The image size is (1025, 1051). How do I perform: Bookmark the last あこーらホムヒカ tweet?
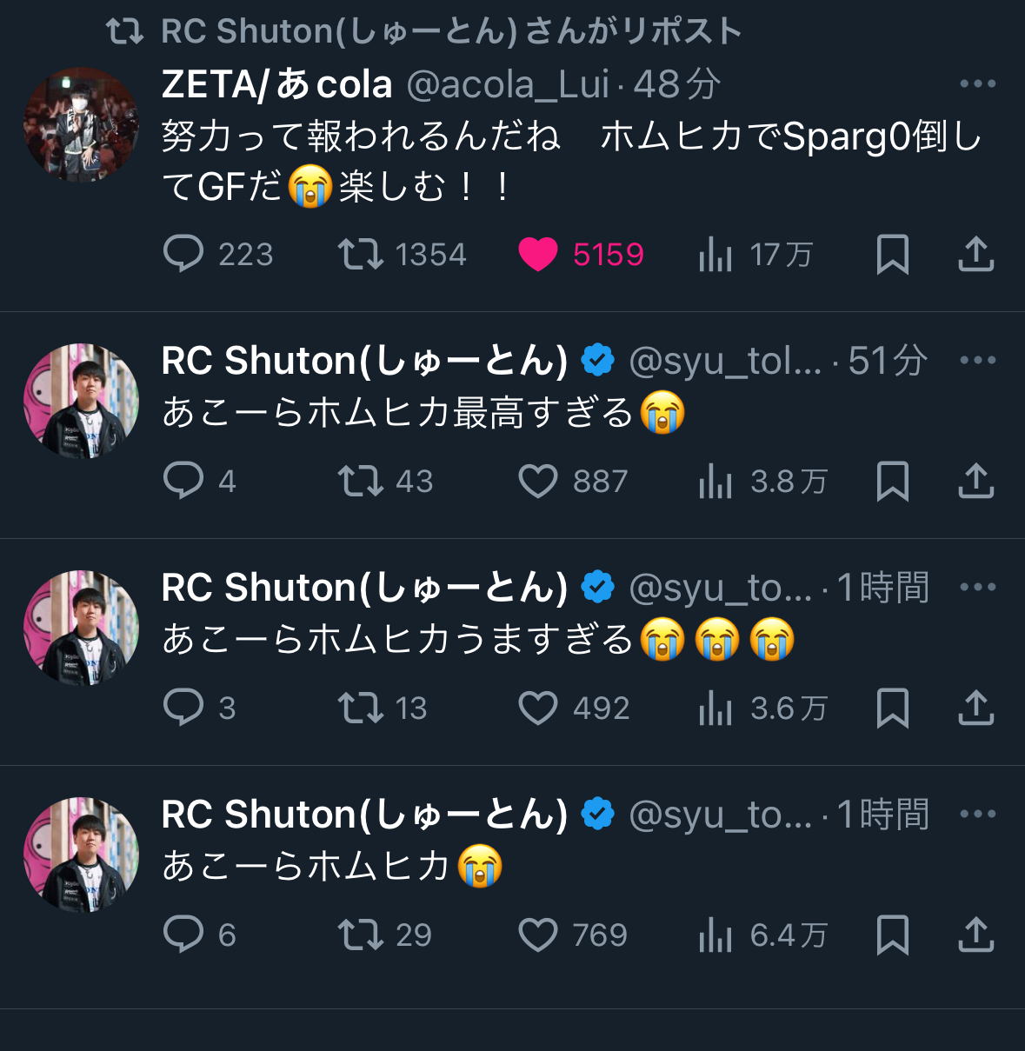(x=892, y=935)
